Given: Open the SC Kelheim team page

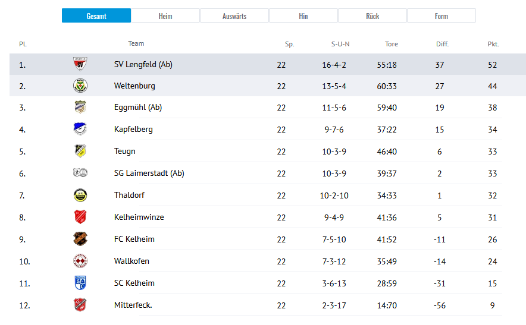Looking at the screenshot, I should (133, 283).
